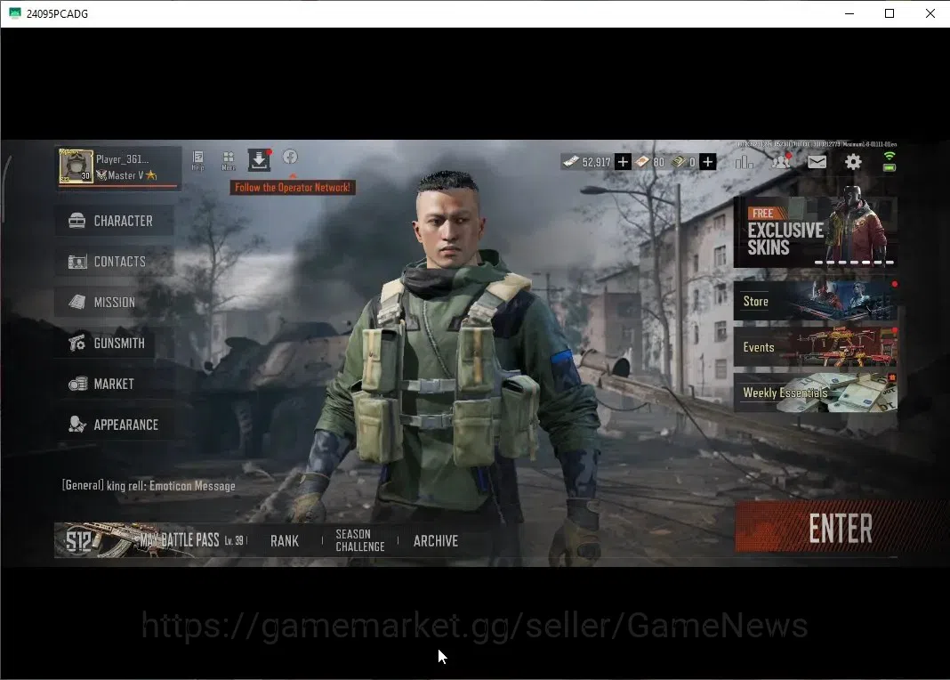This screenshot has height=680, width=950.
Task: Open the Weekly Essentials banner
Action: 816,393
